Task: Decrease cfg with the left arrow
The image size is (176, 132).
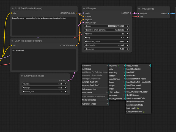Action: [x=86, y=37]
